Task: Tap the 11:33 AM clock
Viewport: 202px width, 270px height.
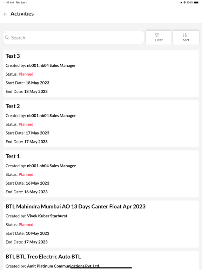Action: 8,2
